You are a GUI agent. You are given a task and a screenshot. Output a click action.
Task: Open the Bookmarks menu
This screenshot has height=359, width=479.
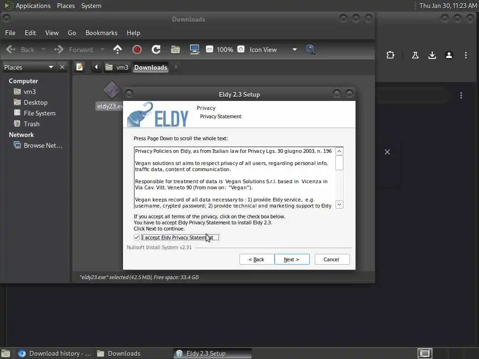pyautogui.click(x=102, y=33)
